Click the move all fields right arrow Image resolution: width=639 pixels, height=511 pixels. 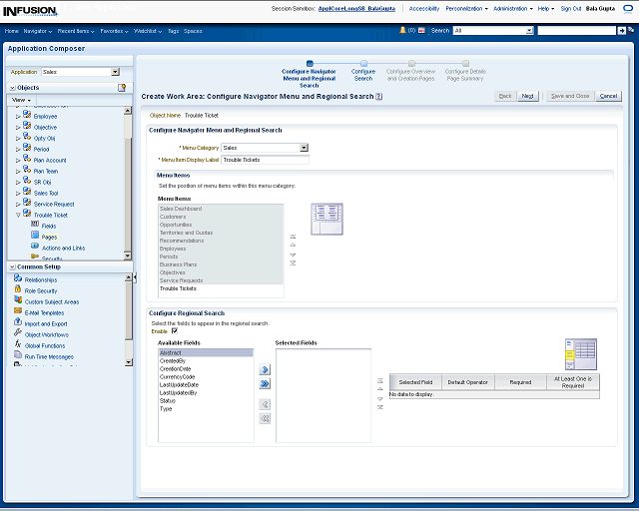(x=265, y=383)
